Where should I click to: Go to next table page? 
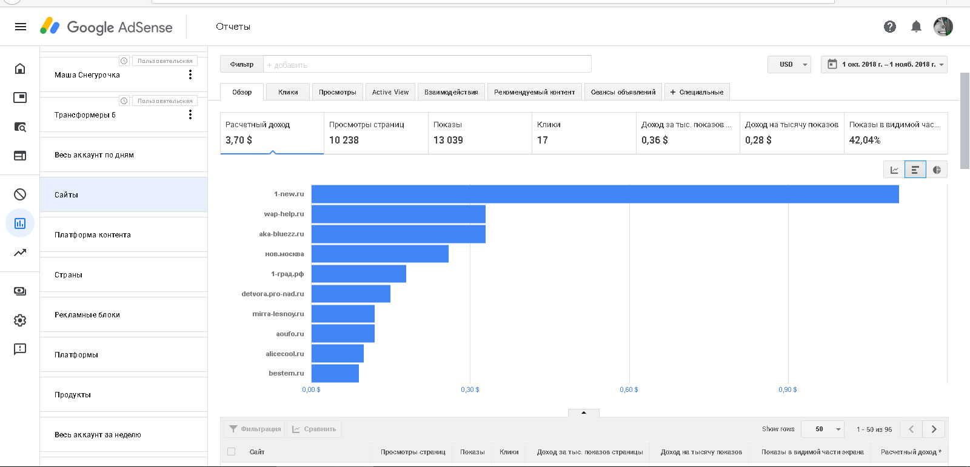(934, 429)
